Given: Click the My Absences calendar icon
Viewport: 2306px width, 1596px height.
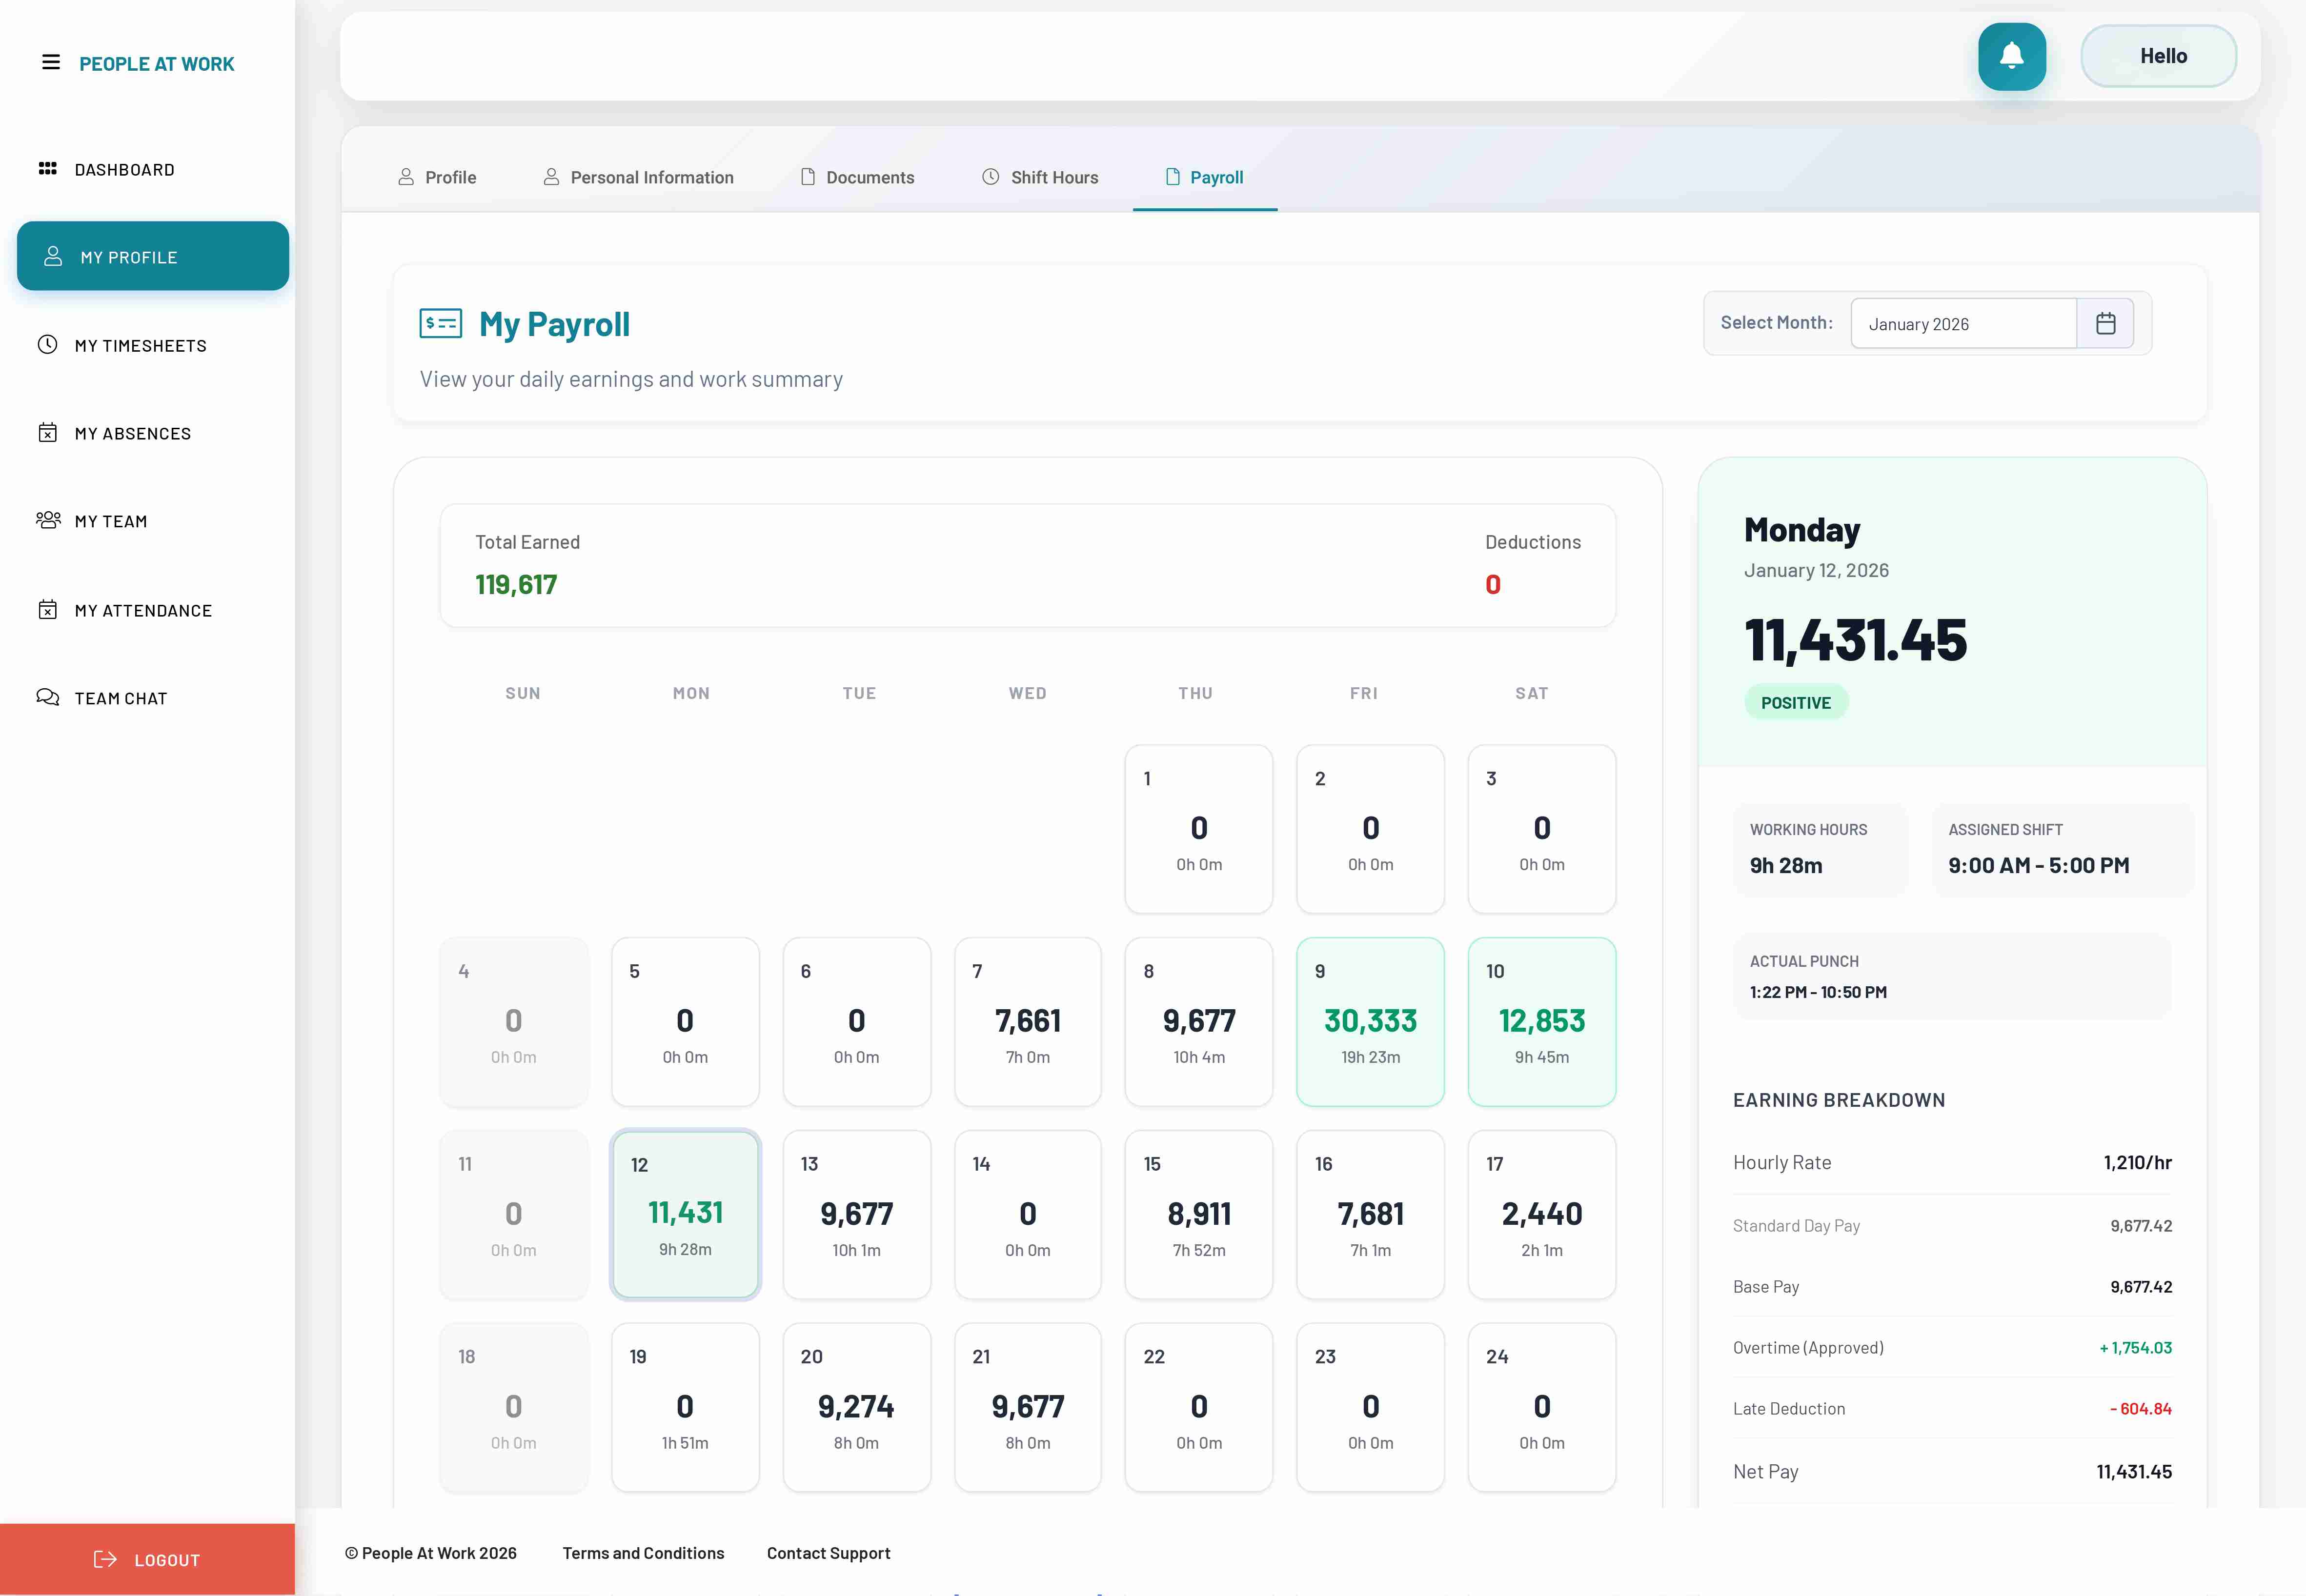Looking at the screenshot, I should [47, 433].
